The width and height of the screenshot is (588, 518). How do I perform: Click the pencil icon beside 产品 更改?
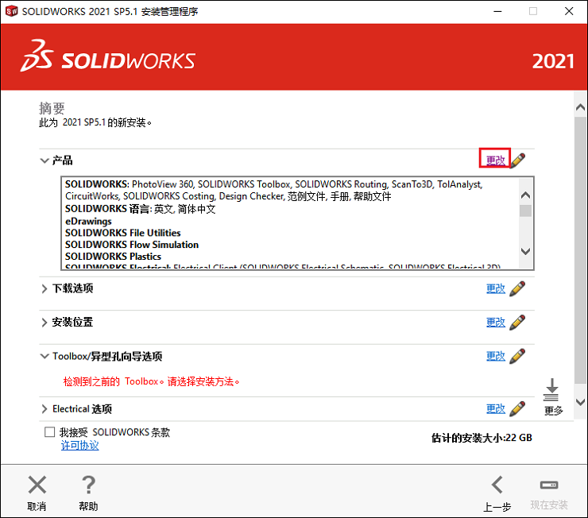518,160
